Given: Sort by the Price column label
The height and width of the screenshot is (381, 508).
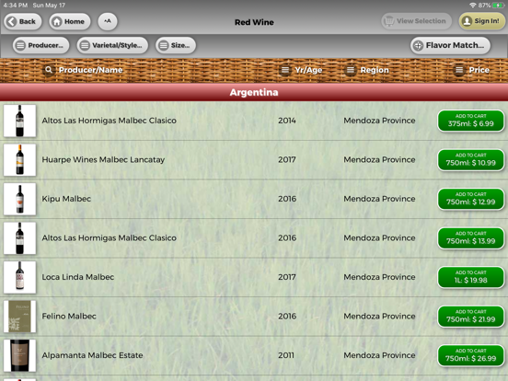Looking at the screenshot, I should [479, 70].
